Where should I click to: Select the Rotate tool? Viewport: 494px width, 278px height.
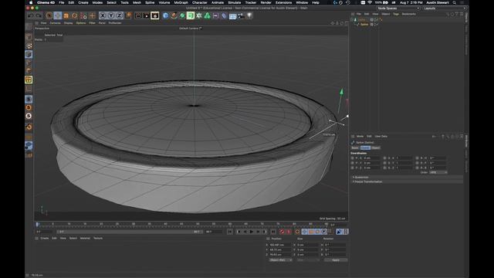(x=75, y=15)
